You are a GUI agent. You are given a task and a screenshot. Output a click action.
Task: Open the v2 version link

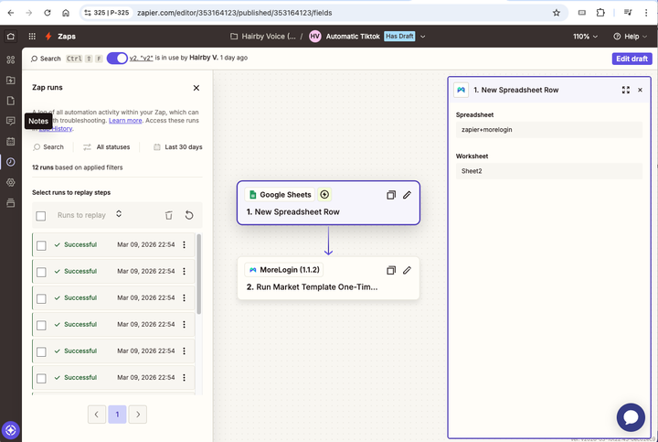141,58
